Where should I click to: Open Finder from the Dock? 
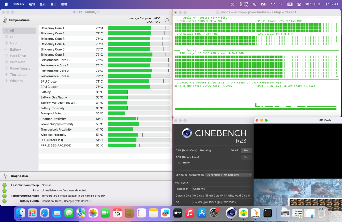(x=21, y=213)
